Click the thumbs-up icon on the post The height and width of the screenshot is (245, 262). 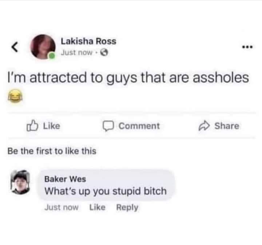pyautogui.click(x=32, y=125)
